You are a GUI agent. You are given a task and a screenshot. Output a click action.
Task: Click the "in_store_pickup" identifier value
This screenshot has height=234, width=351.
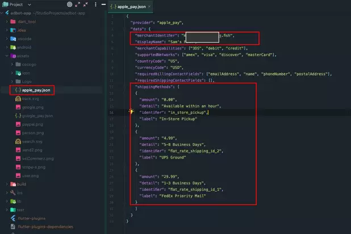coord(187,112)
